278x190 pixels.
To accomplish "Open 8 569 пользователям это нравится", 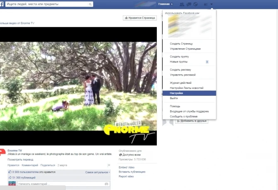I will [34, 172].
